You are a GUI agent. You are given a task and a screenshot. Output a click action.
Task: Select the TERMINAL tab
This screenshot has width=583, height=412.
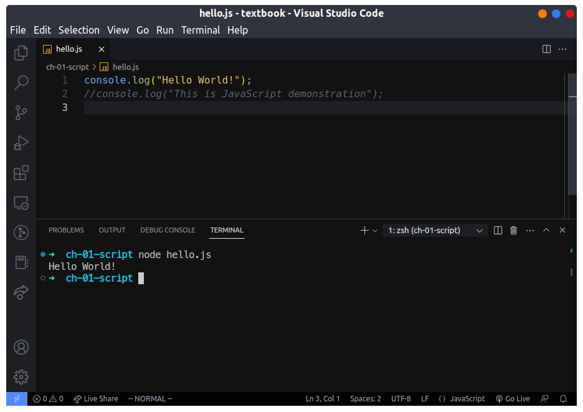pyautogui.click(x=227, y=230)
